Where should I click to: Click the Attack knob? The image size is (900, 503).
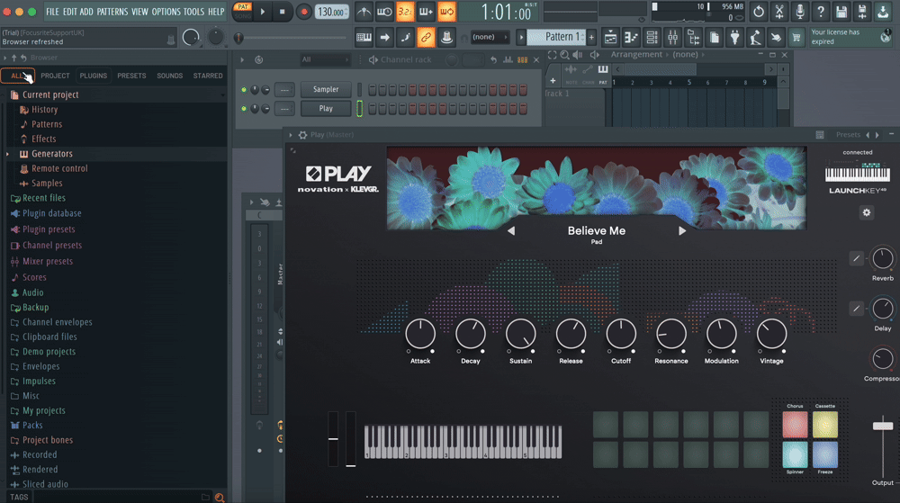[420, 334]
